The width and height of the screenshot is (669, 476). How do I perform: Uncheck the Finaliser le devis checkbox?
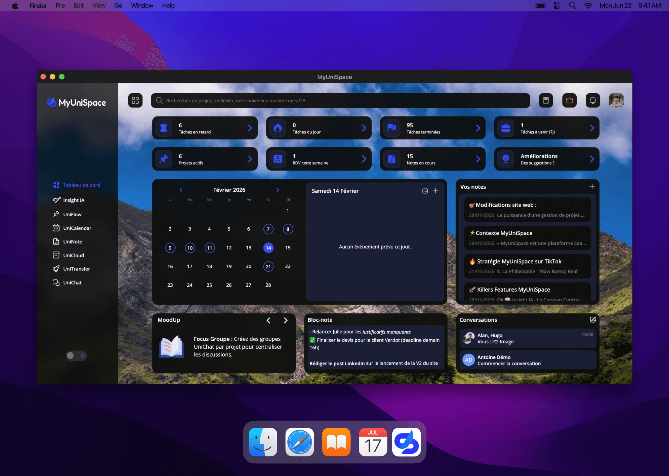(x=313, y=340)
